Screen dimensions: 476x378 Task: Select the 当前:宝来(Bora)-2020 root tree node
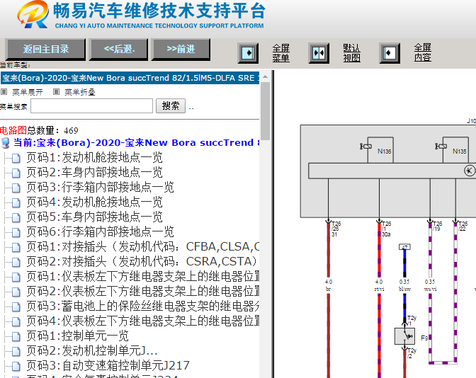pyautogui.click(x=136, y=142)
